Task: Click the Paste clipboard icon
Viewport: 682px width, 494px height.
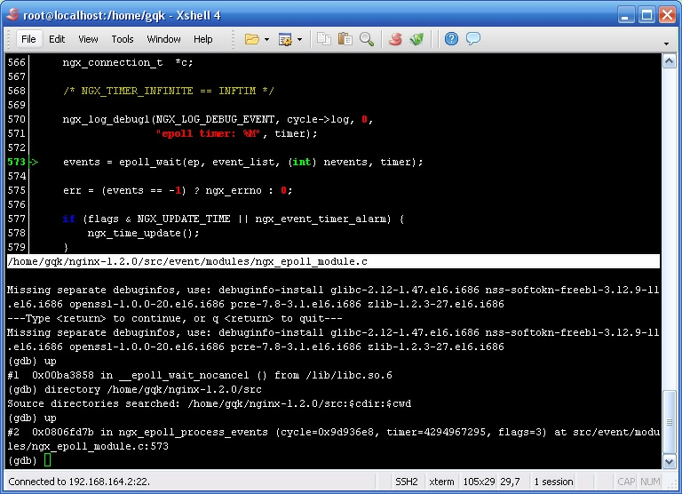Action: [x=345, y=39]
